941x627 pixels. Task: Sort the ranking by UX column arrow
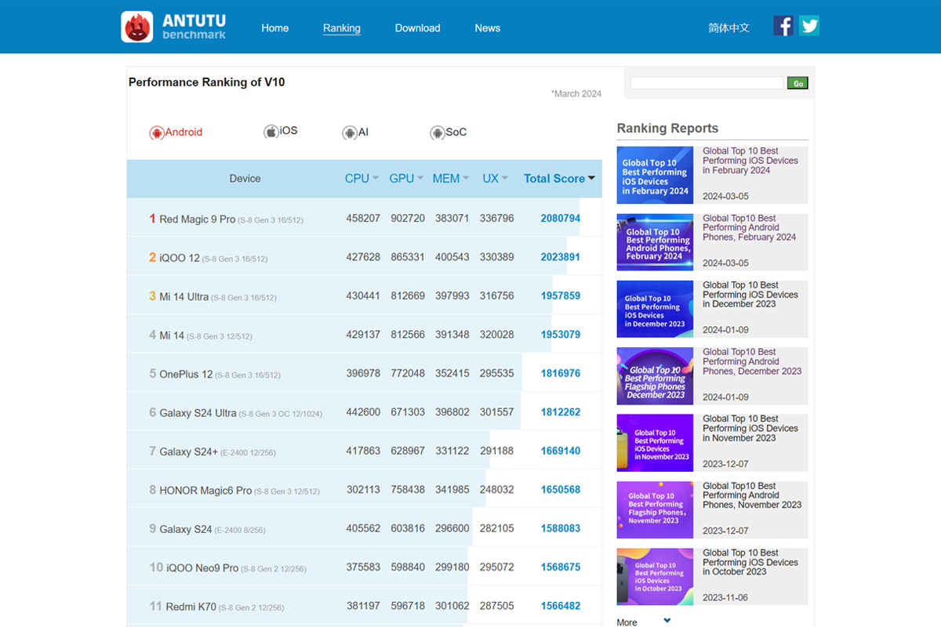505,179
